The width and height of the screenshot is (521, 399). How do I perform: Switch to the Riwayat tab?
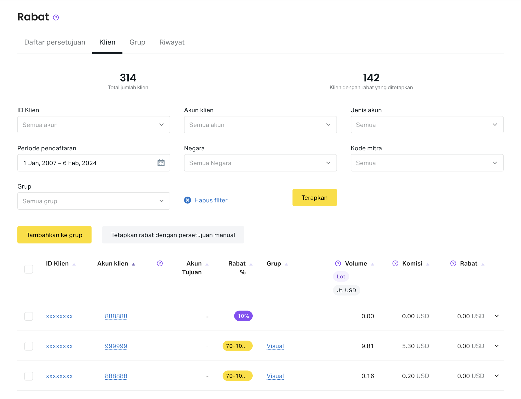[172, 42]
